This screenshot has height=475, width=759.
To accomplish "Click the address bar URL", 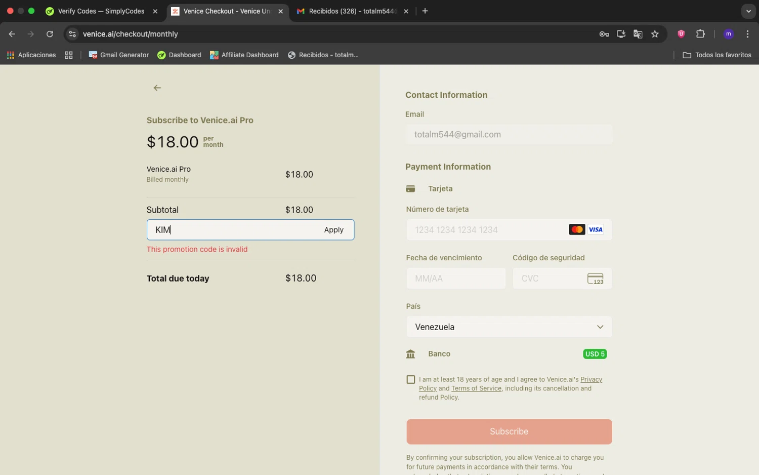I will [131, 34].
